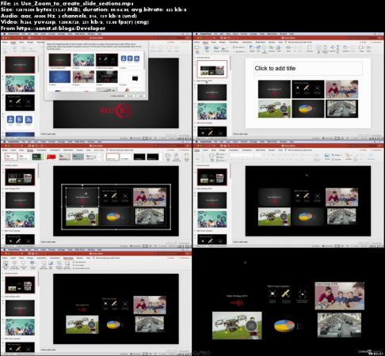The image size is (385, 356).
Task: Collapse Summary Section header in Design tab frame
Action: coord(3,165)
